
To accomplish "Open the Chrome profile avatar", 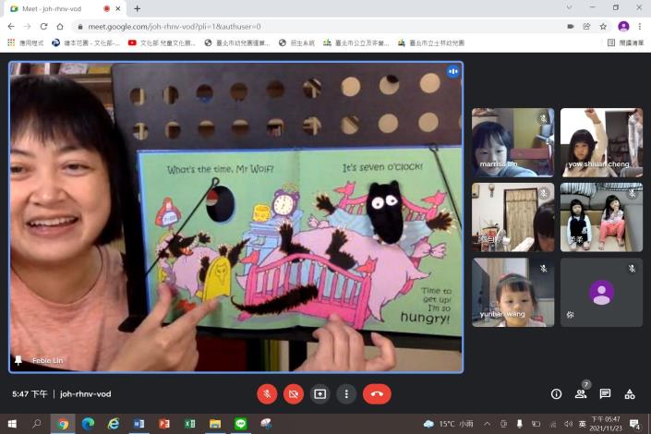I will [623, 26].
